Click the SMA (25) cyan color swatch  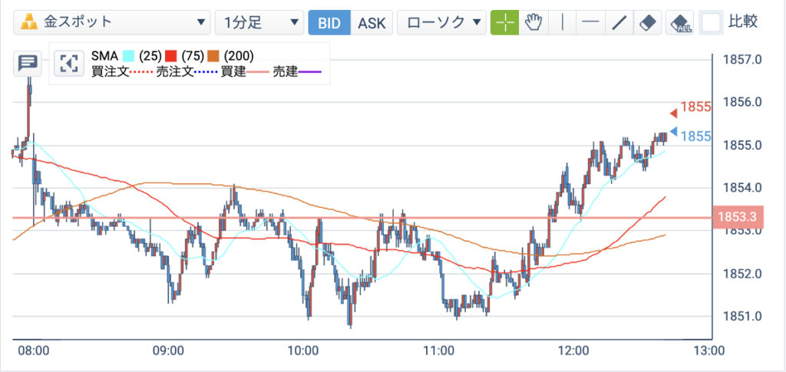pos(129,55)
